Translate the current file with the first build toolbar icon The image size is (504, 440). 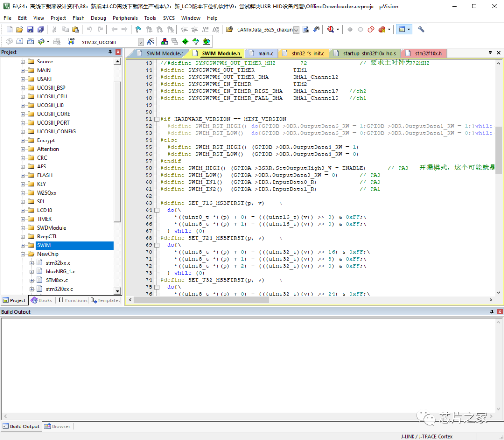click(9, 42)
